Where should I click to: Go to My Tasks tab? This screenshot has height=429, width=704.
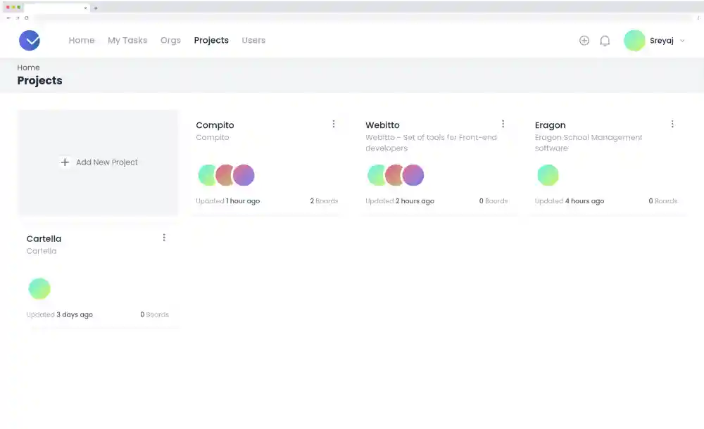tap(127, 40)
